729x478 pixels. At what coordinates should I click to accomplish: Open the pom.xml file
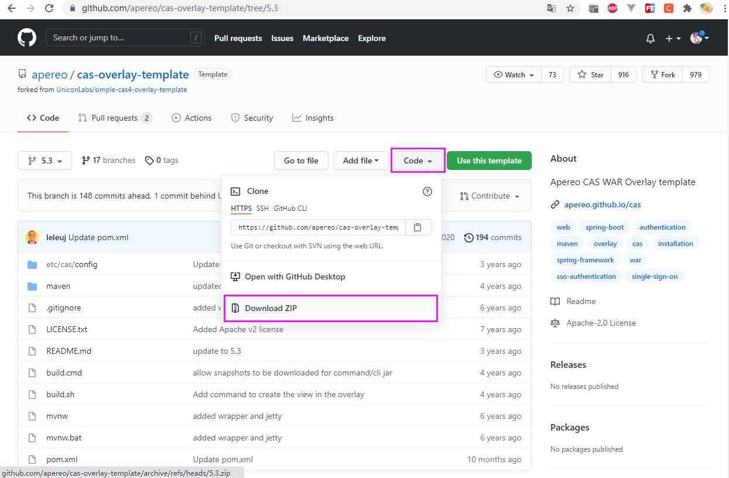[61, 459]
